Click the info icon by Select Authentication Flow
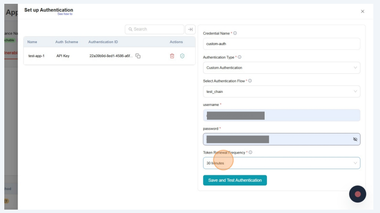The width and height of the screenshot is (380, 213). coord(250,81)
